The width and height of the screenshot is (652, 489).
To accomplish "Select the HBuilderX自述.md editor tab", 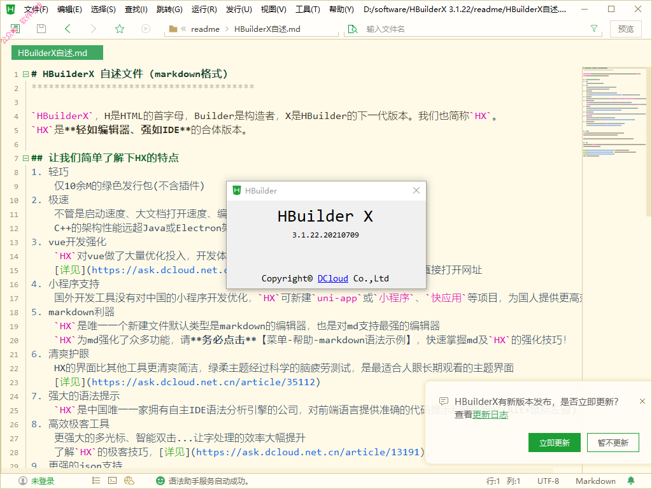I will click(x=57, y=53).
